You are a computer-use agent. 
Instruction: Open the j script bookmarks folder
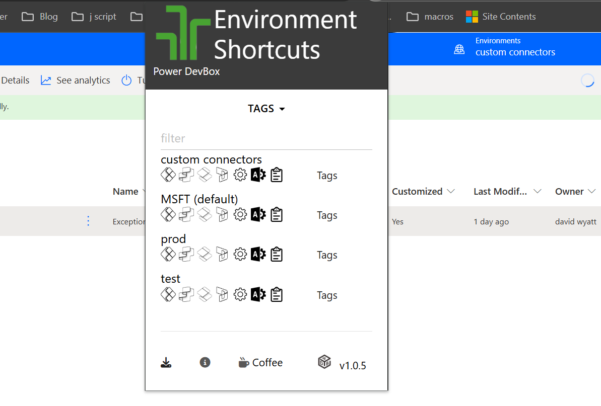click(x=94, y=17)
